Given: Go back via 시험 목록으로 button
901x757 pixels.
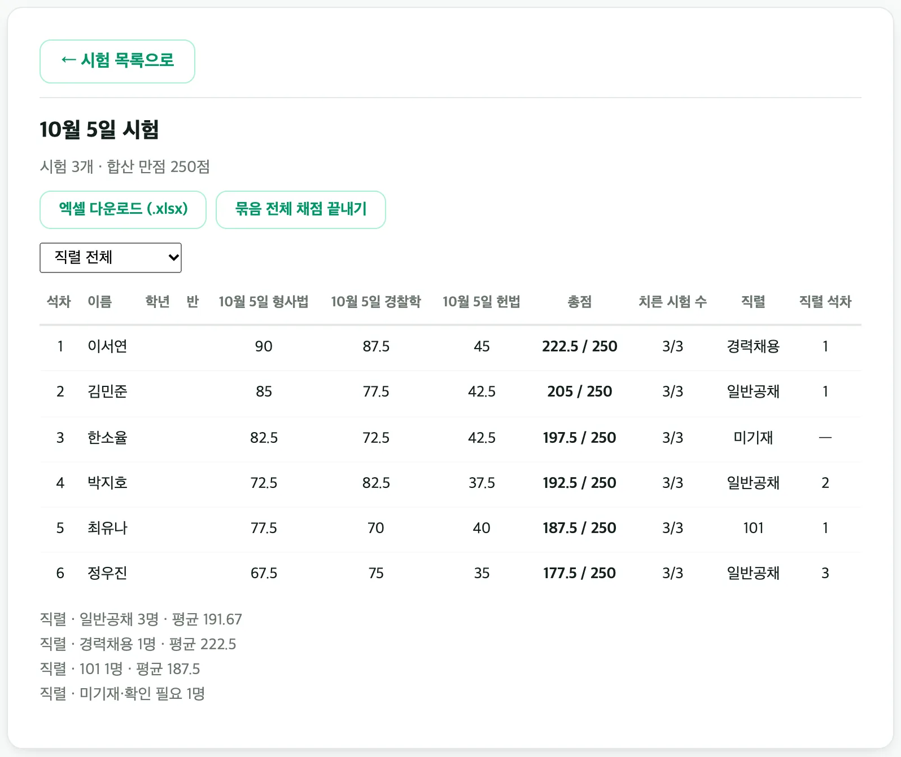Looking at the screenshot, I should pos(117,61).
